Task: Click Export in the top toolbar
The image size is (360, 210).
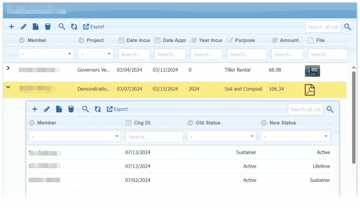Action: coord(94,27)
